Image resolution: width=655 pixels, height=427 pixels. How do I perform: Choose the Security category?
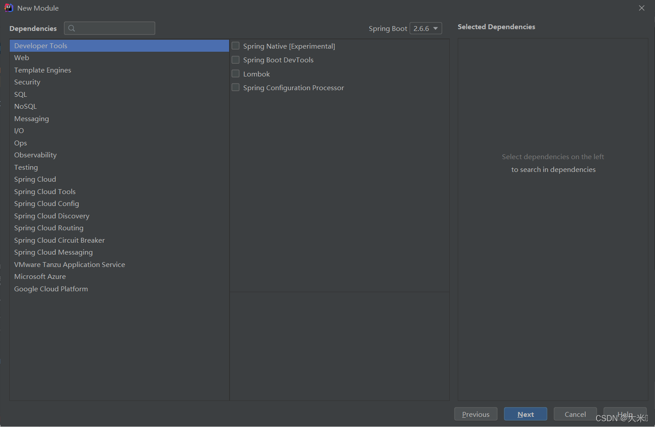point(119,82)
